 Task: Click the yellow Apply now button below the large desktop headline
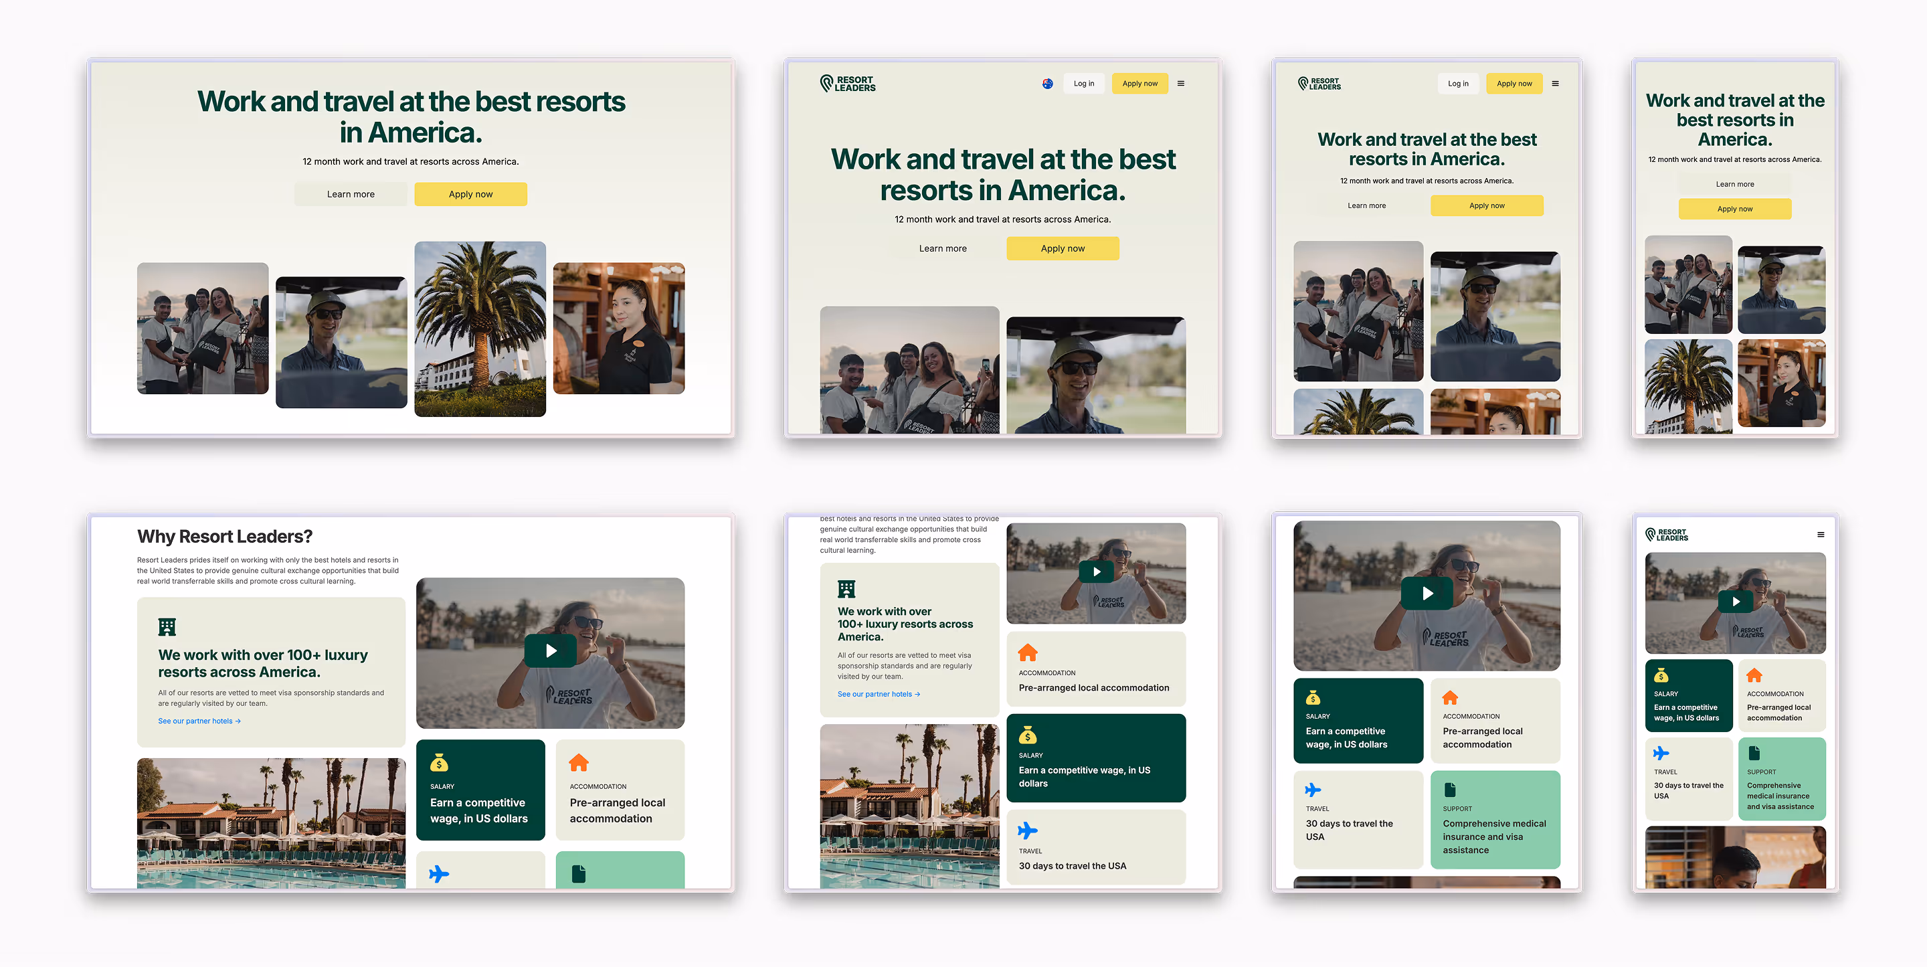tap(470, 194)
